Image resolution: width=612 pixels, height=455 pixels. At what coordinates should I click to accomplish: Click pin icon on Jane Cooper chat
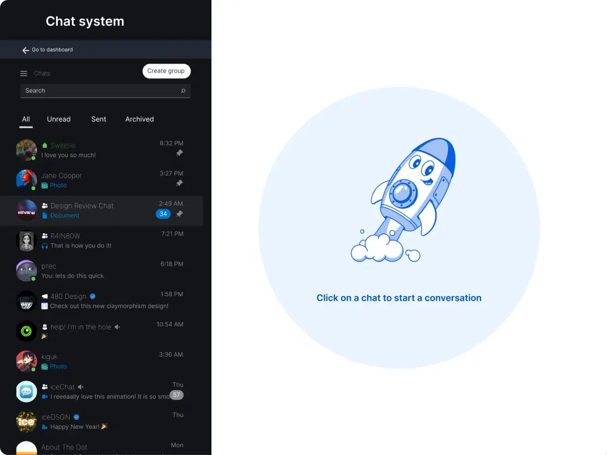tap(179, 183)
